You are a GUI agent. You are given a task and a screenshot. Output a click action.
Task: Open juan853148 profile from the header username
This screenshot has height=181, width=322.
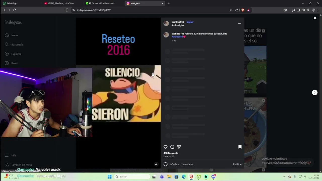tap(178, 22)
